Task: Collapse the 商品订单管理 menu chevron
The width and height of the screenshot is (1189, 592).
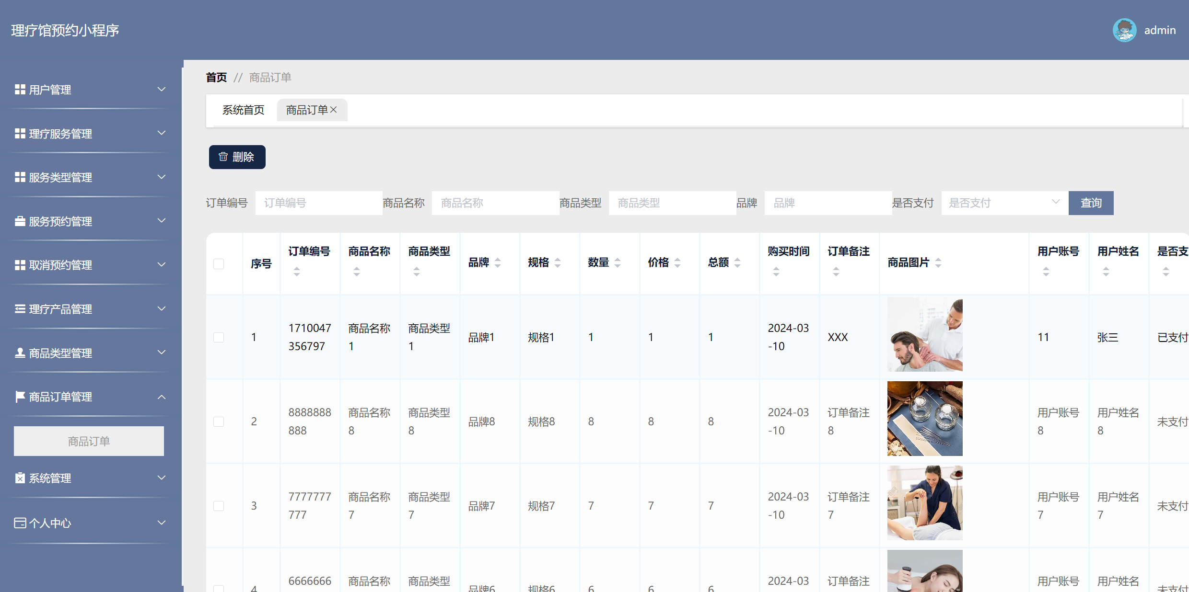Action: point(162,397)
